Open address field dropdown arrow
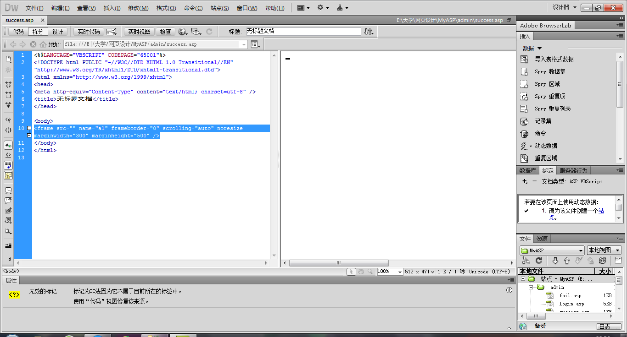The image size is (627, 337). click(244, 44)
